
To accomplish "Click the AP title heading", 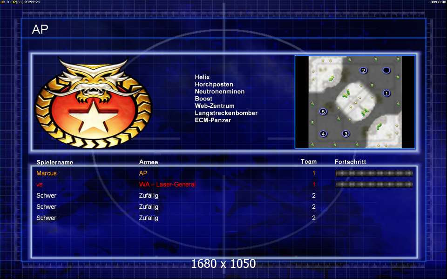I will click(40, 29).
